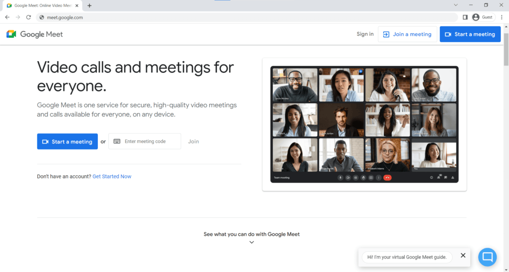The width and height of the screenshot is (509, 272).
Task: Open the virtual guide chat bubble
Action: pyautogui.click(x=487, y=257)
